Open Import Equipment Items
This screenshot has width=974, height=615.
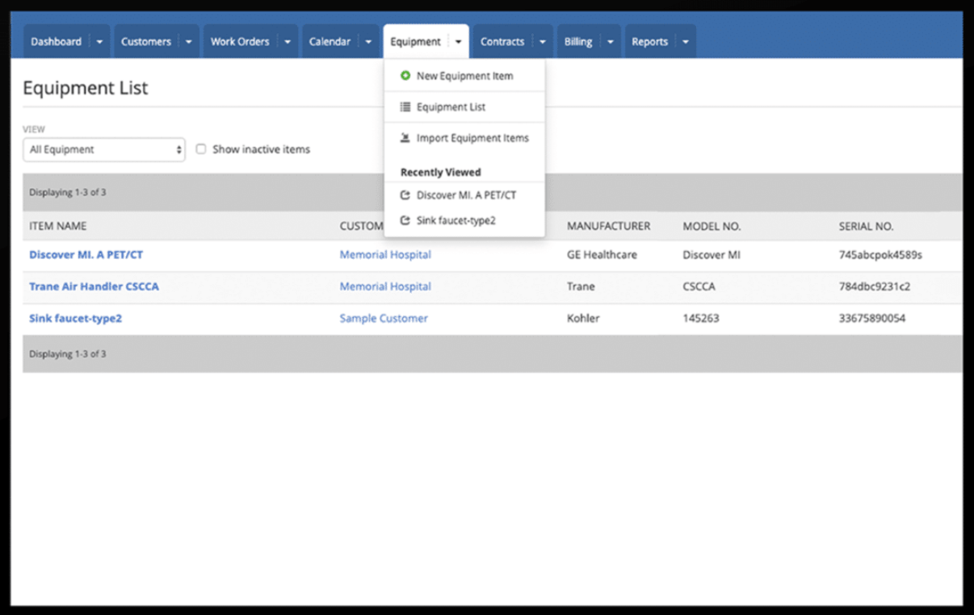472,138
